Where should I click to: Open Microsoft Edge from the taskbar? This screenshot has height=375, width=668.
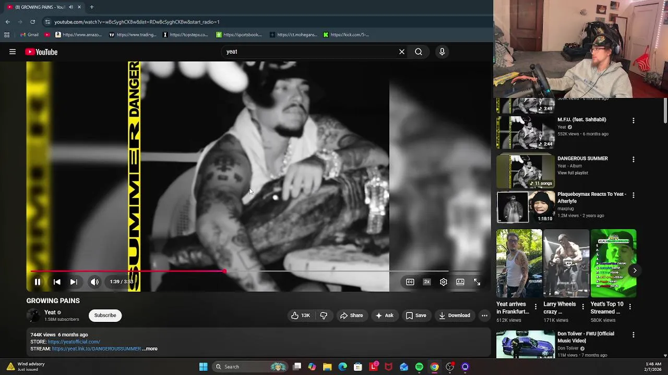(x=342, y=367)
